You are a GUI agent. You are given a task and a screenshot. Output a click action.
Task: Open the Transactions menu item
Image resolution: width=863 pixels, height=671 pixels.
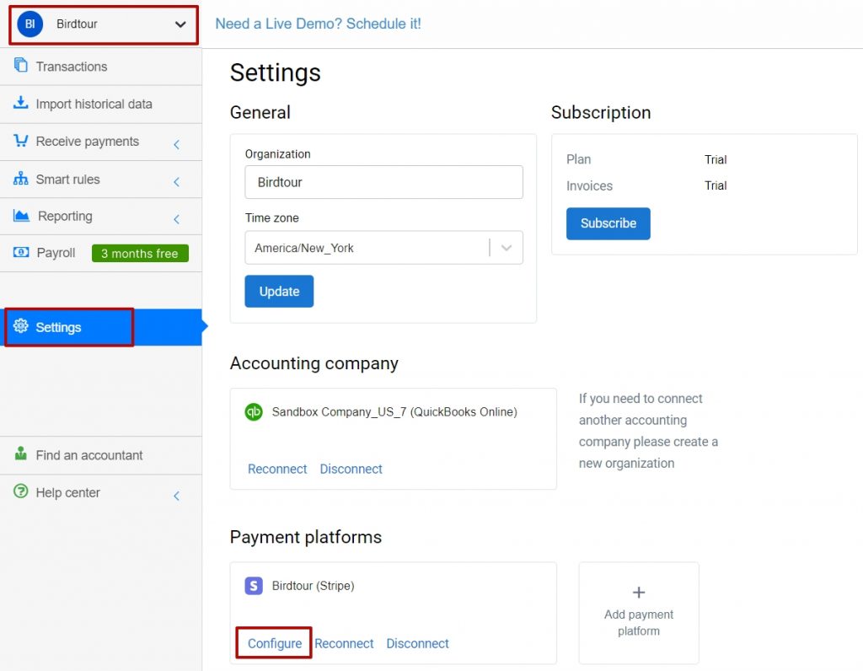pos(101,66)
